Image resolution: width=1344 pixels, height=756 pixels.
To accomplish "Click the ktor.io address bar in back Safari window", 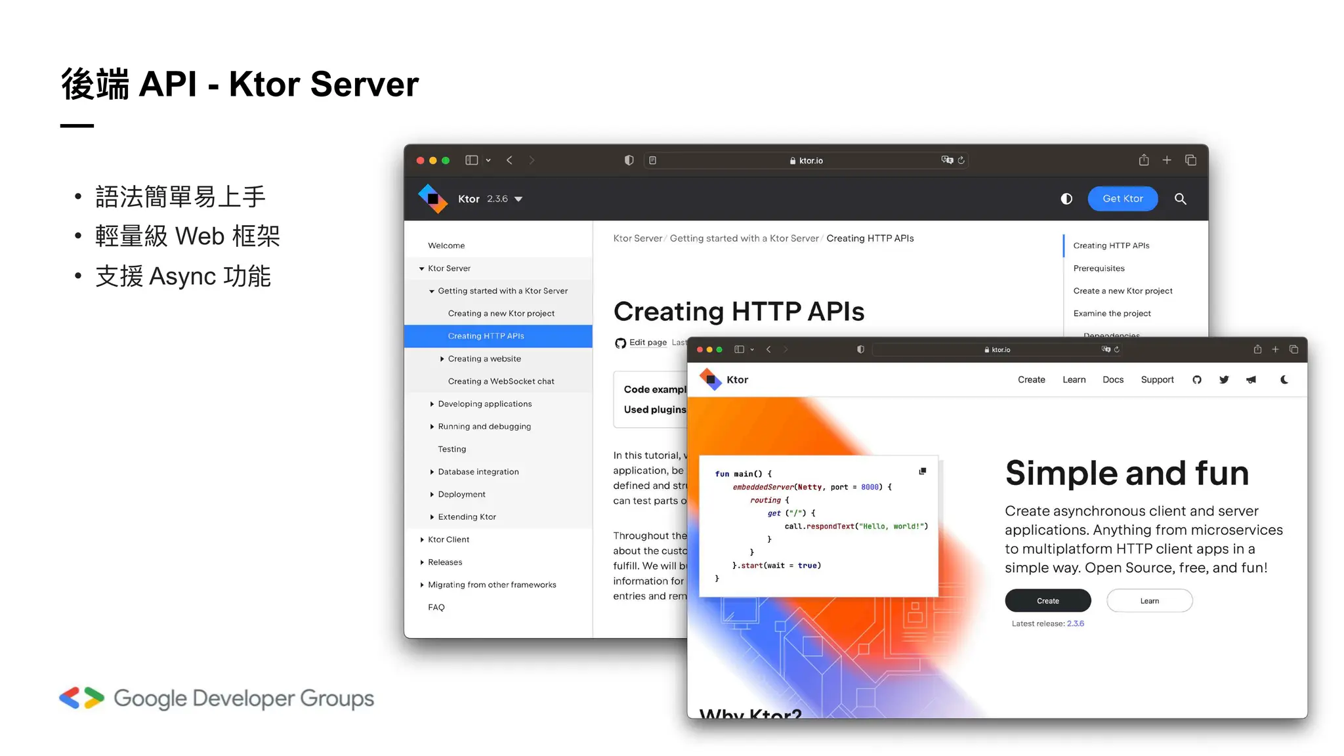I will [x=807, y=160].
